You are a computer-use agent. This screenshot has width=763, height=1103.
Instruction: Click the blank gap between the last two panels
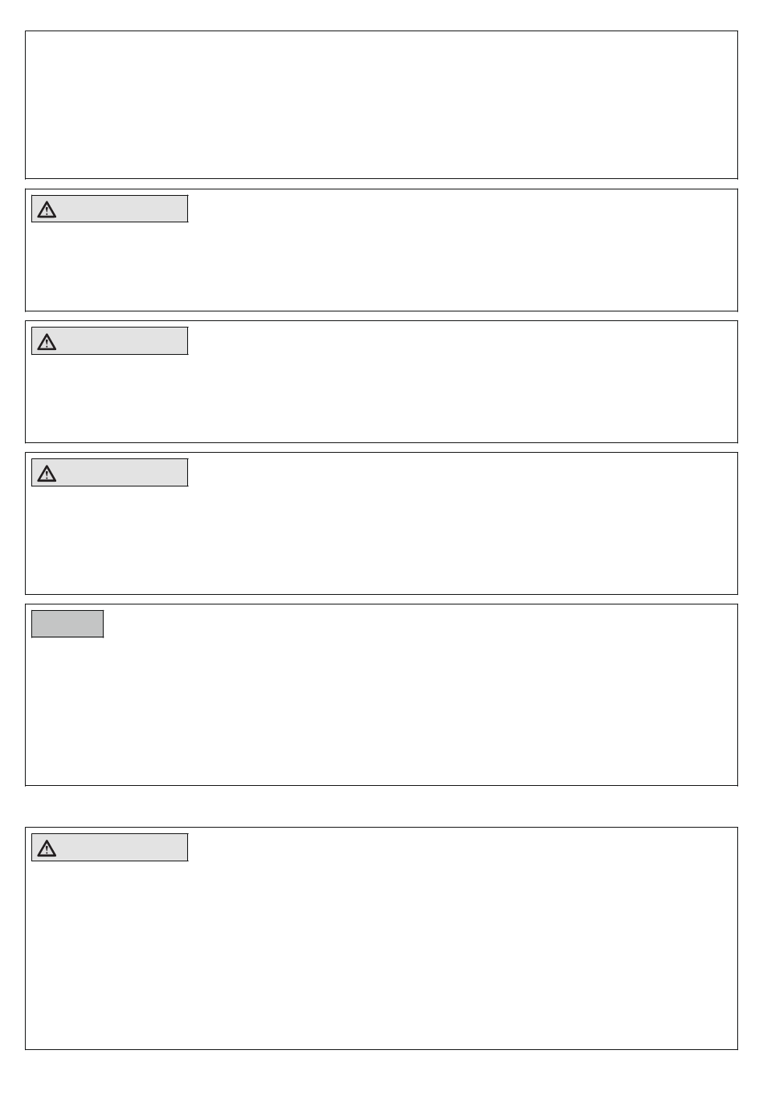[x=381, y=806]
